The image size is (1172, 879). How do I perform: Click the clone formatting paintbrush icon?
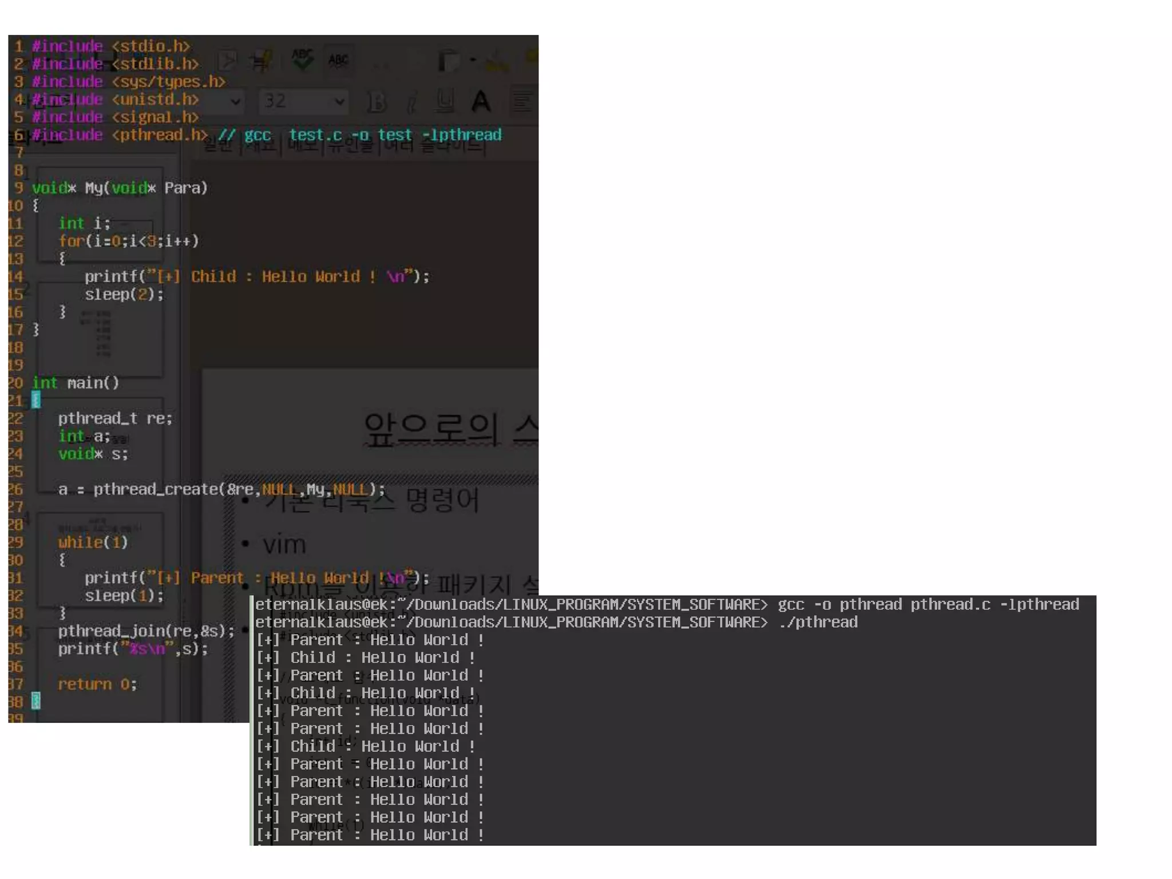(x=497, y=61)
